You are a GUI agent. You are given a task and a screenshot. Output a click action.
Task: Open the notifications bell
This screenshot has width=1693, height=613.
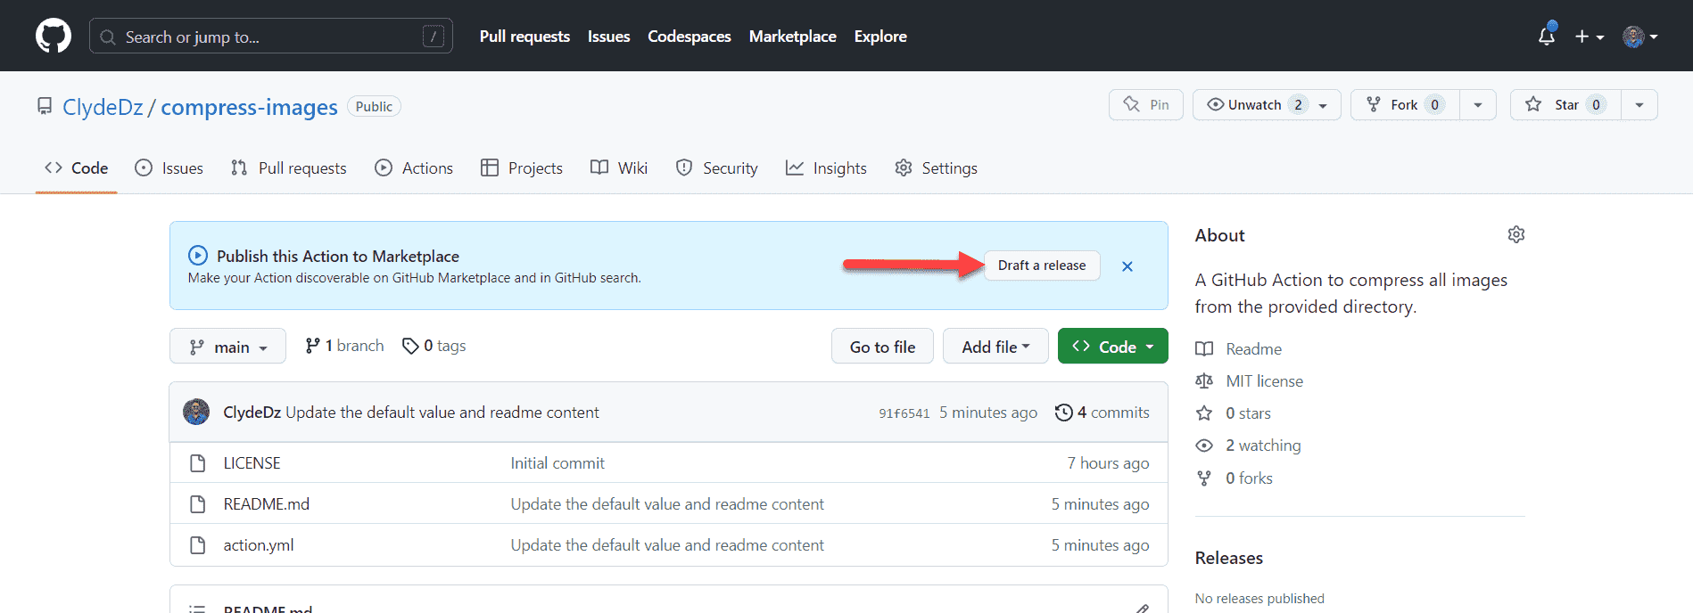(x=1547, y=36)
